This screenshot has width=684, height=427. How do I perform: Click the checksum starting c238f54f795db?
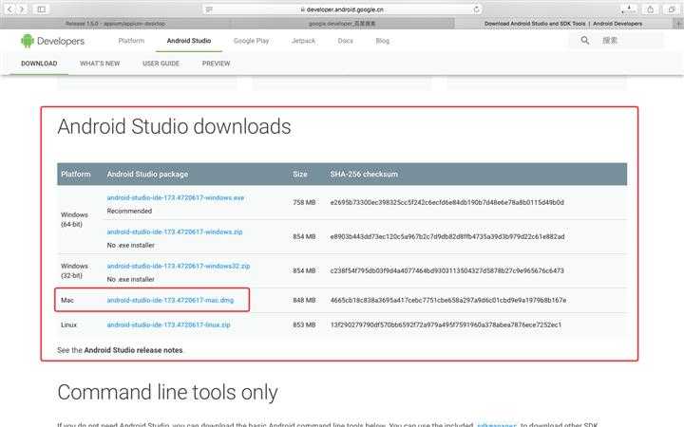(446, 270)
